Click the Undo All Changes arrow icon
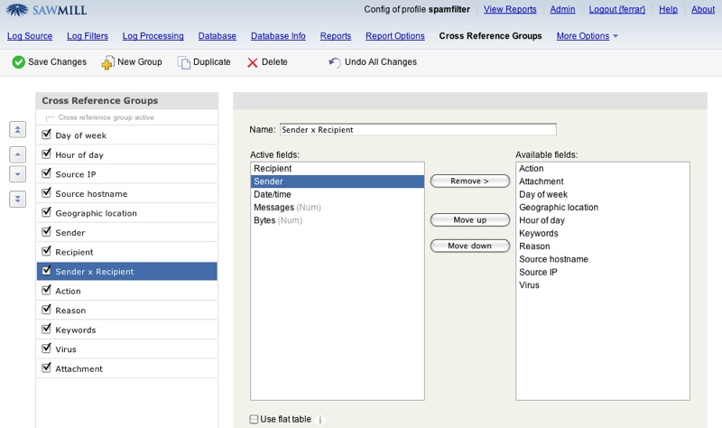The height and width of the screenshot is (428, 722). [x=335, y=62]
